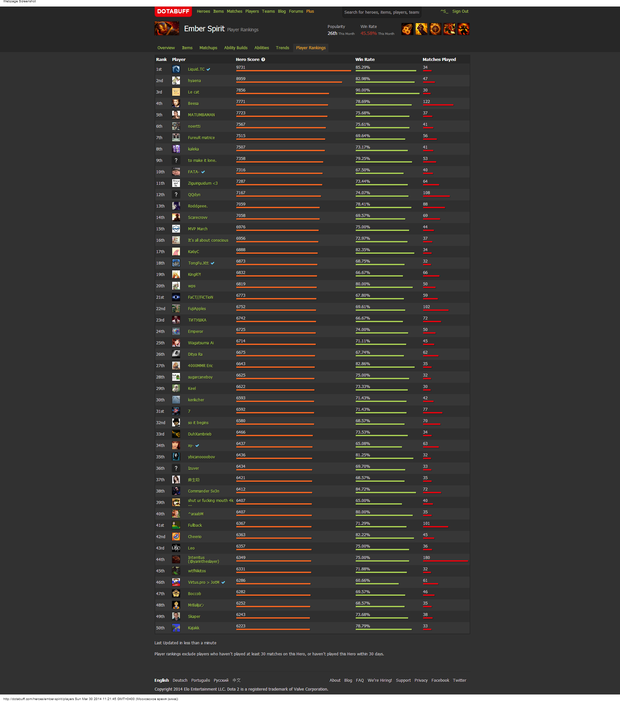Open the Ability Builds tab
620x701 pixels.
(x=235, y=48)
